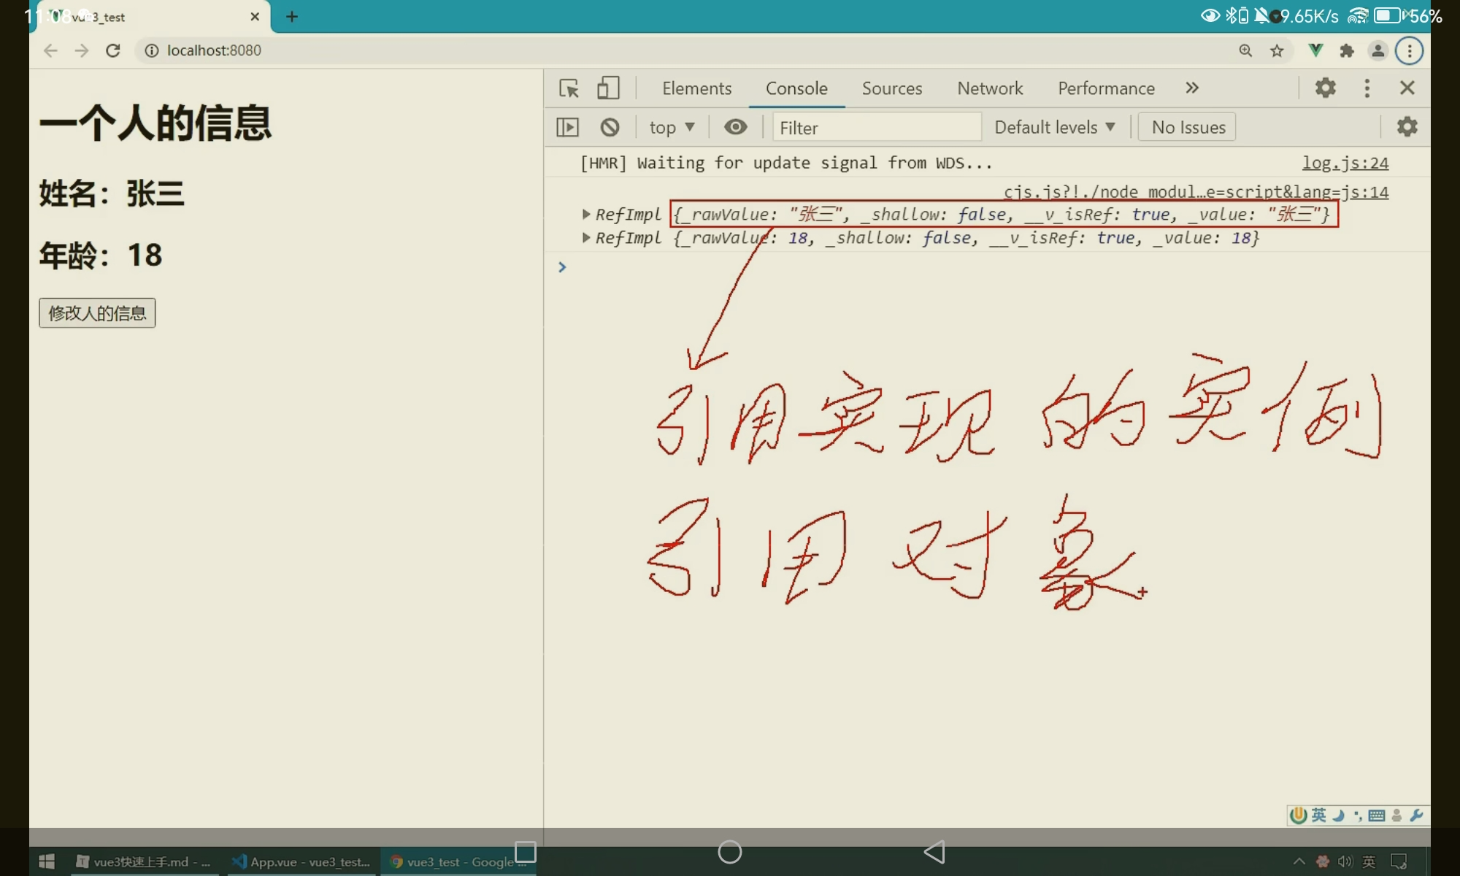
Task: Open DevTools settings gear icon
Action: 1325,88
